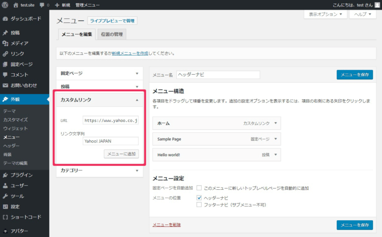Open the 表示オプション screen options tab

(x=326, y=15)
